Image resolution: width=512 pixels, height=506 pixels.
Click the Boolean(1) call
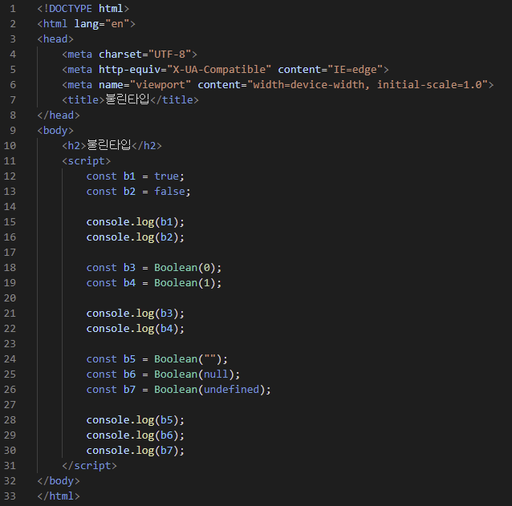click(185, 283)
